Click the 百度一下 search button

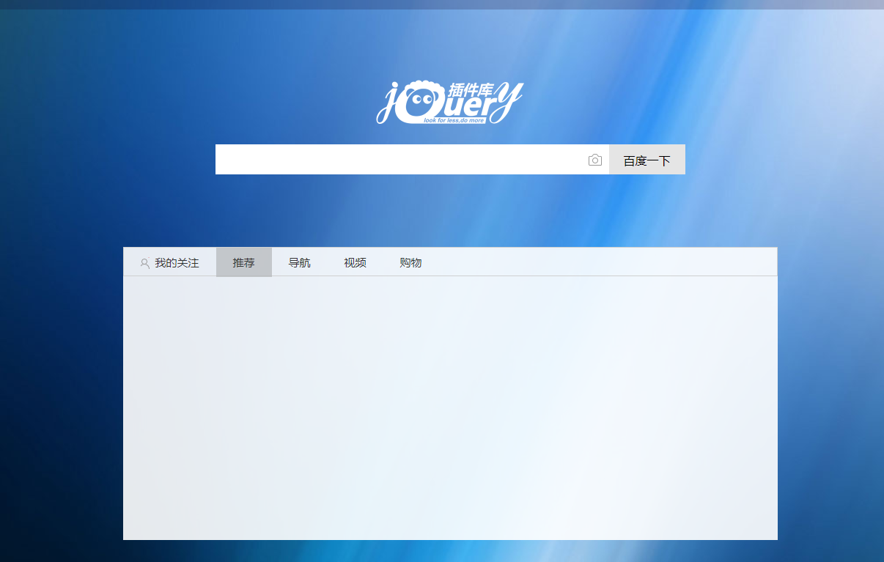pyautogui.click(x=647, y=160)
